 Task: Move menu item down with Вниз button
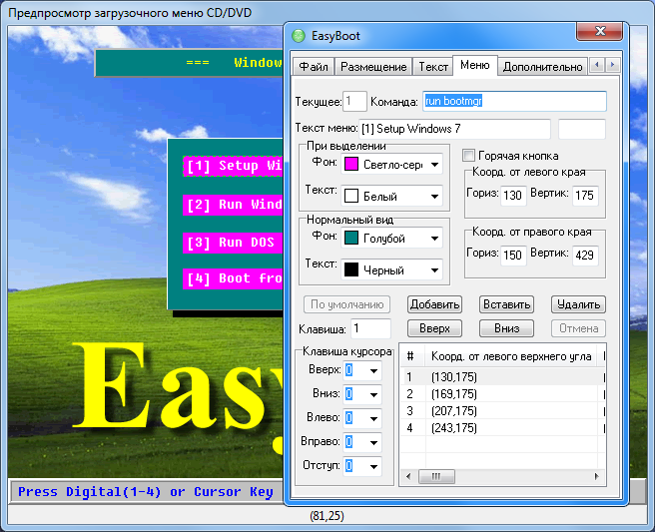coord(506,328)
